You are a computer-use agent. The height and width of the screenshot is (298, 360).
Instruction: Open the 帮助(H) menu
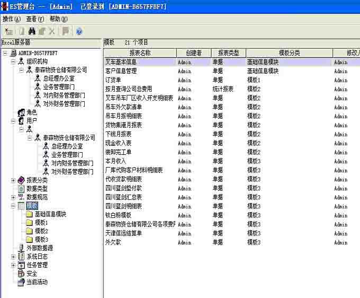pos(58,19)
